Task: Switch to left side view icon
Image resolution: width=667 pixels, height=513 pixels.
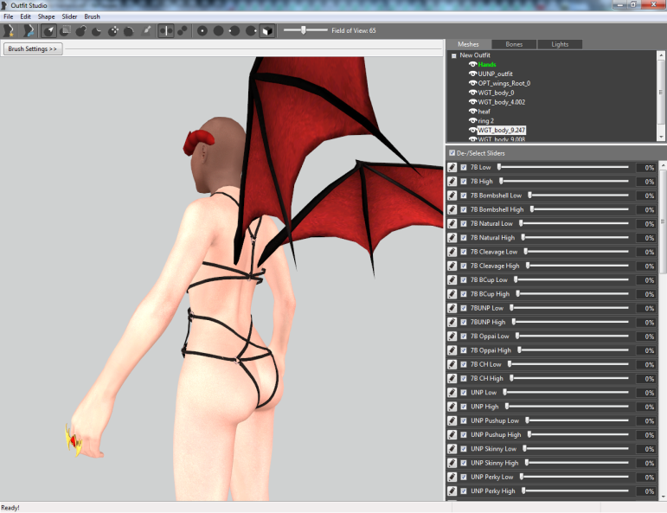Action: point(234,30)
